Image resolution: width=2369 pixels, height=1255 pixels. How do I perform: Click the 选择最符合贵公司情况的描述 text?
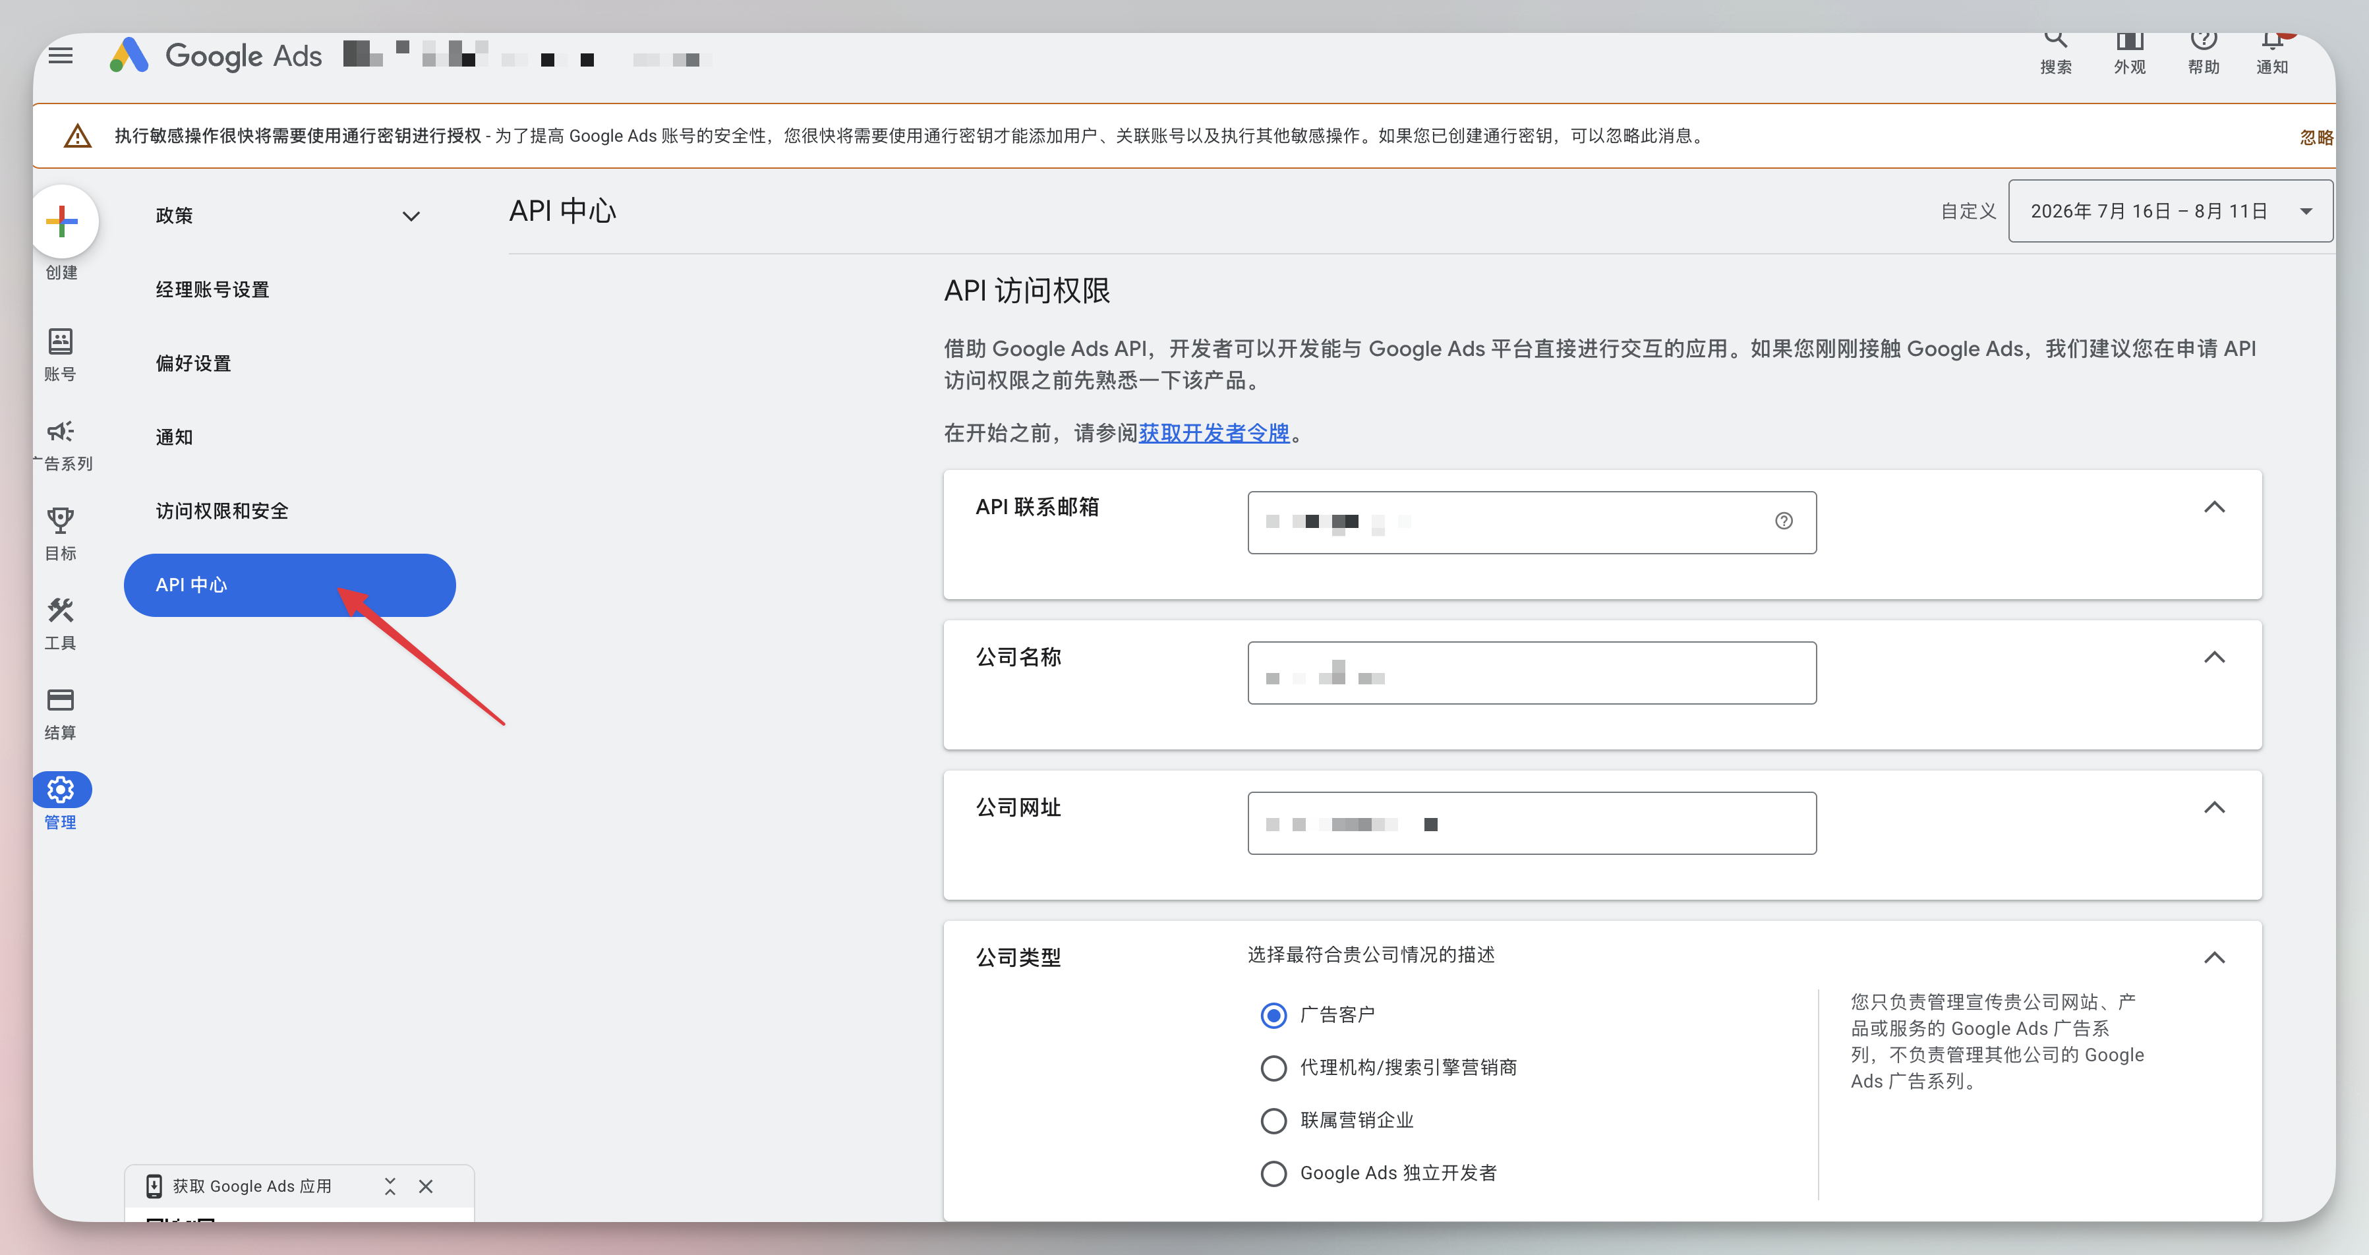coord(1370,954)
